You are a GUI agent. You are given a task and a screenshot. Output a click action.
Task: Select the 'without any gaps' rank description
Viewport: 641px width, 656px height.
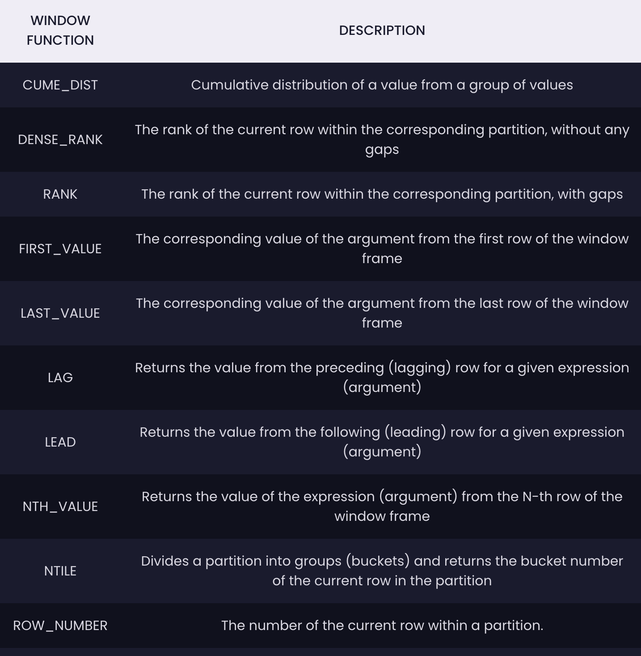382,140
